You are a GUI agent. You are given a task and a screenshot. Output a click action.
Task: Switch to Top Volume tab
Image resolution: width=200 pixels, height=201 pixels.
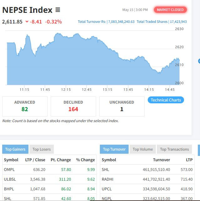pyautogui.click(x=142, y=149)
